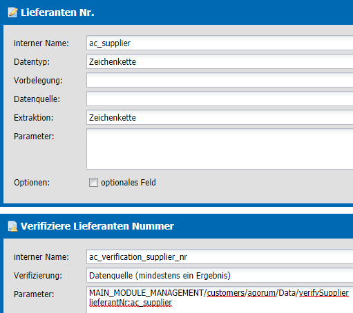Open the Extraktion combo box showing Zeichenkette
353x313 pixels.
pos(220,117)
